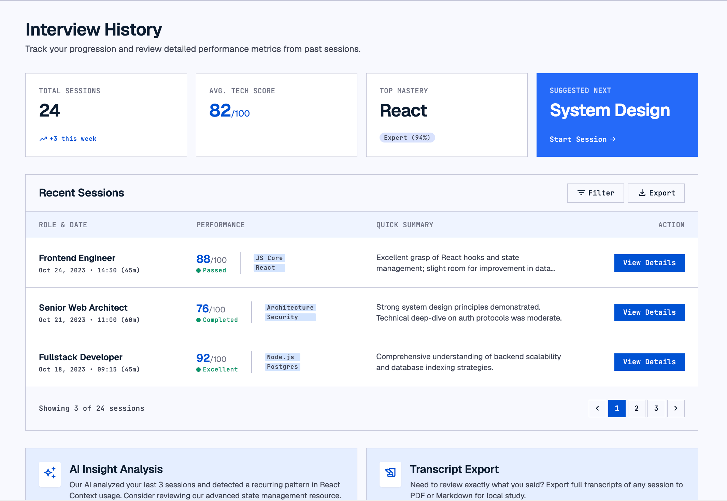Viewport: 727px width, 501px height.
Task: Click the Security skill tag
Action: point(290,317)
